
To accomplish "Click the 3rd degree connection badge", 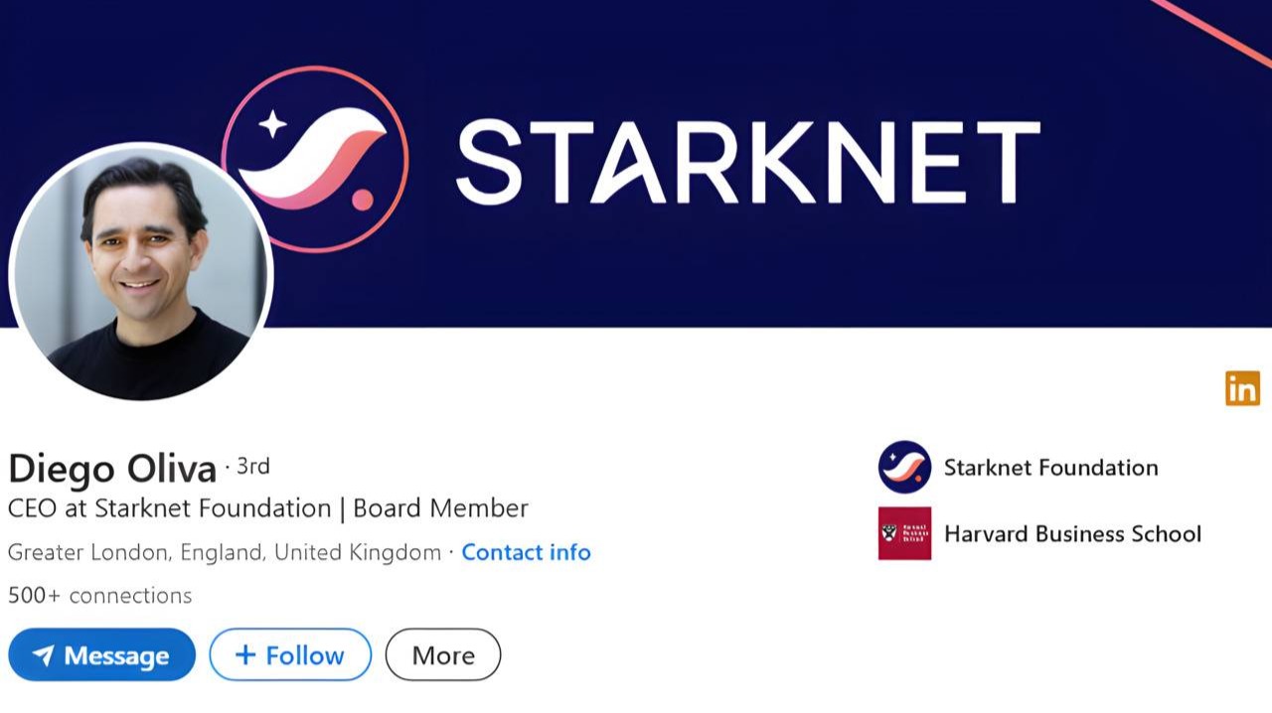I will (251, 466).
